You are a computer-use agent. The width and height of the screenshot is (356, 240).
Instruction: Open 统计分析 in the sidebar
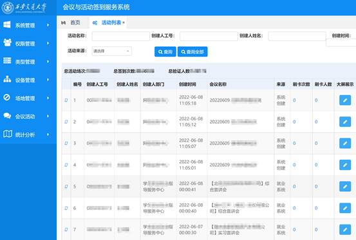(25, 134)
